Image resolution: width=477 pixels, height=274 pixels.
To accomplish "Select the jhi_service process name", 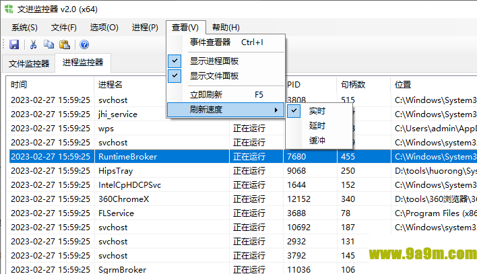I will pyautogui.click(x=118, y=114).
